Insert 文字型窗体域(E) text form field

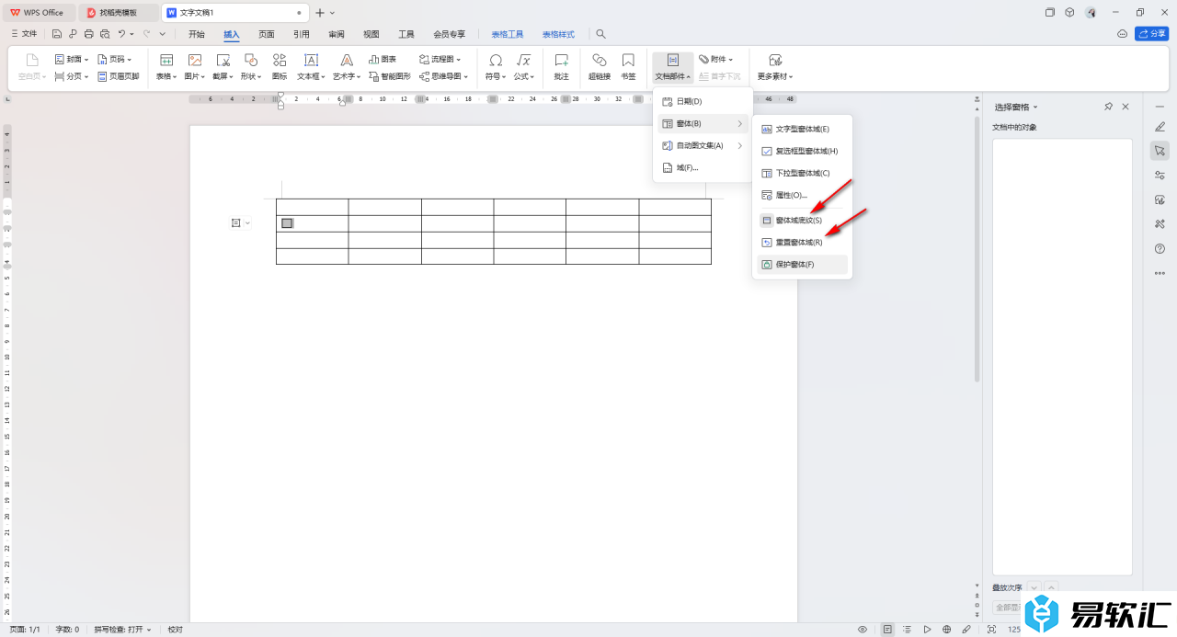pos(802,129)
